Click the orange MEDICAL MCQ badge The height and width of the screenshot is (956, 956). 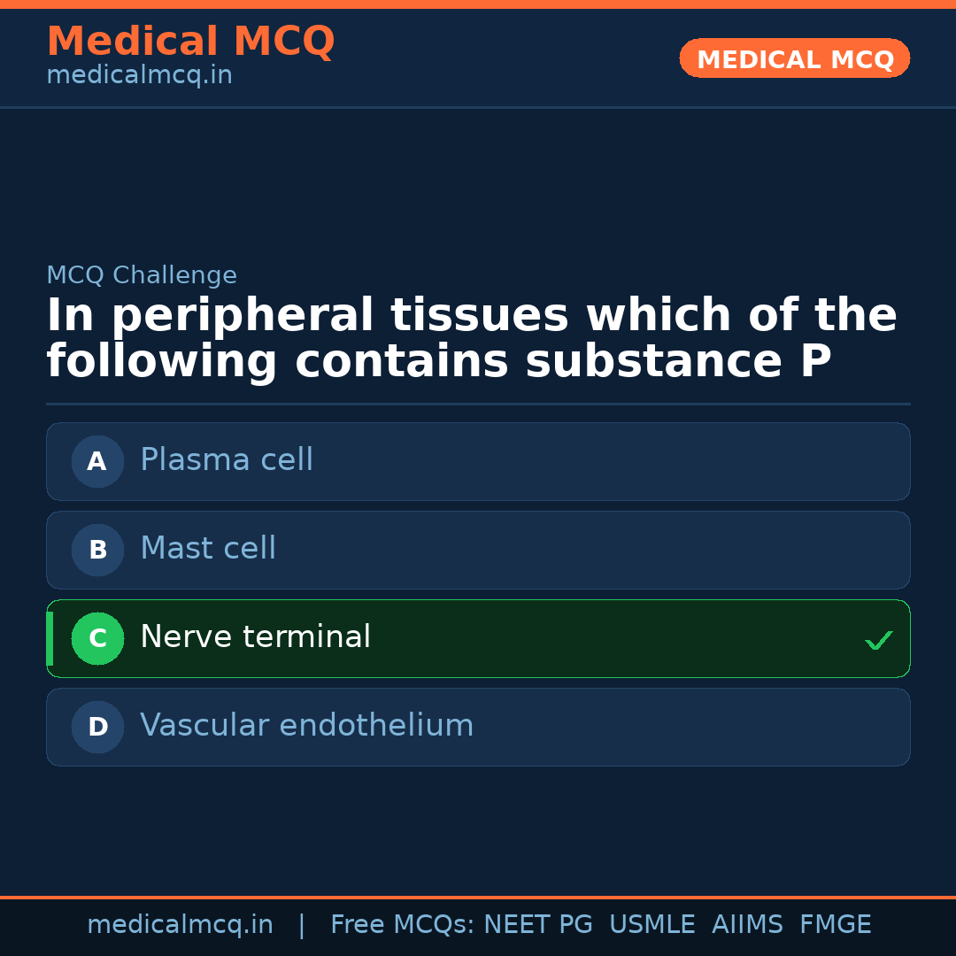tap(794, 59)
